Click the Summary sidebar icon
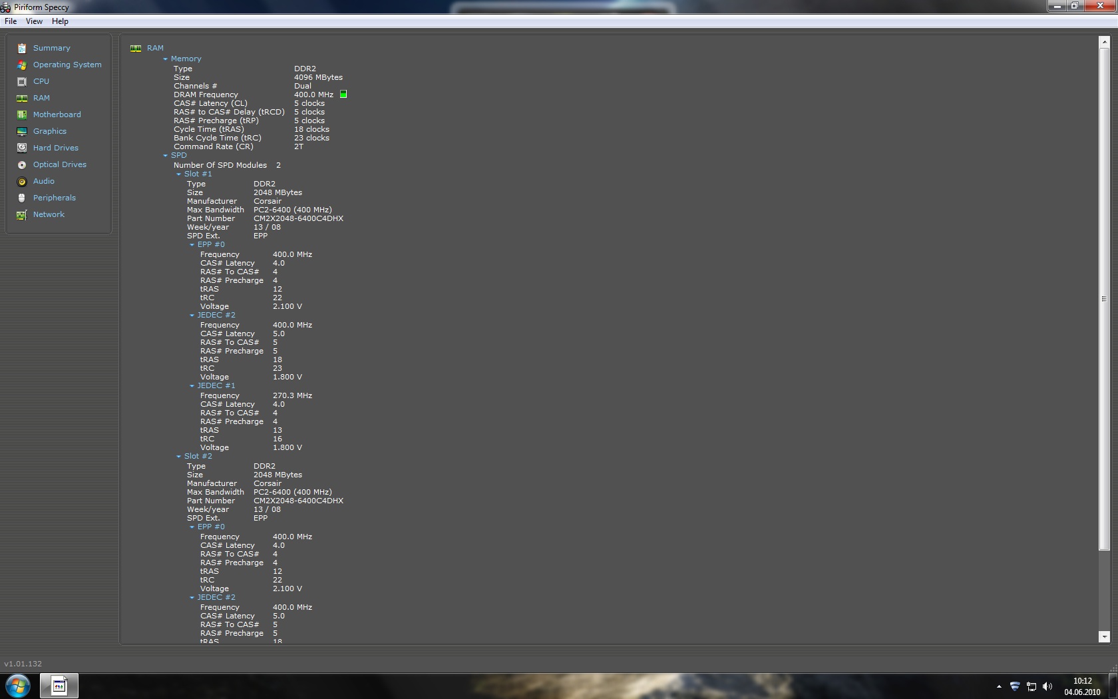This screenshot has width=1118, height=699. coord(22,48)
